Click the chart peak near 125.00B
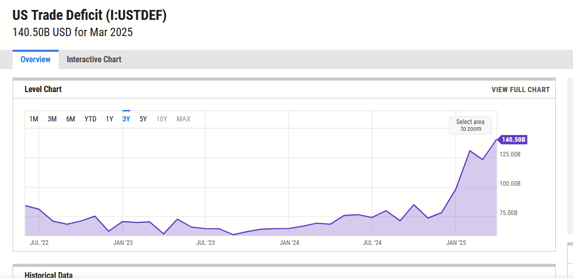This screenshot has height=280, width=573. [470, 151]
